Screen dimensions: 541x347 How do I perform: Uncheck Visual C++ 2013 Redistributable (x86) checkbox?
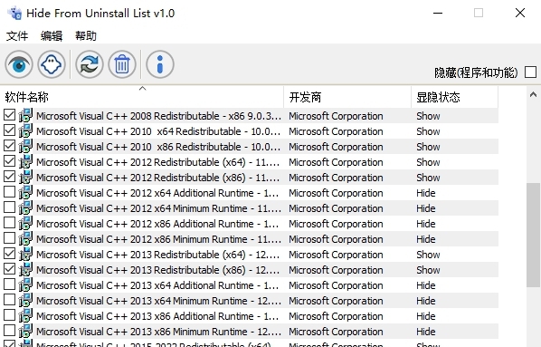point(9,268)
